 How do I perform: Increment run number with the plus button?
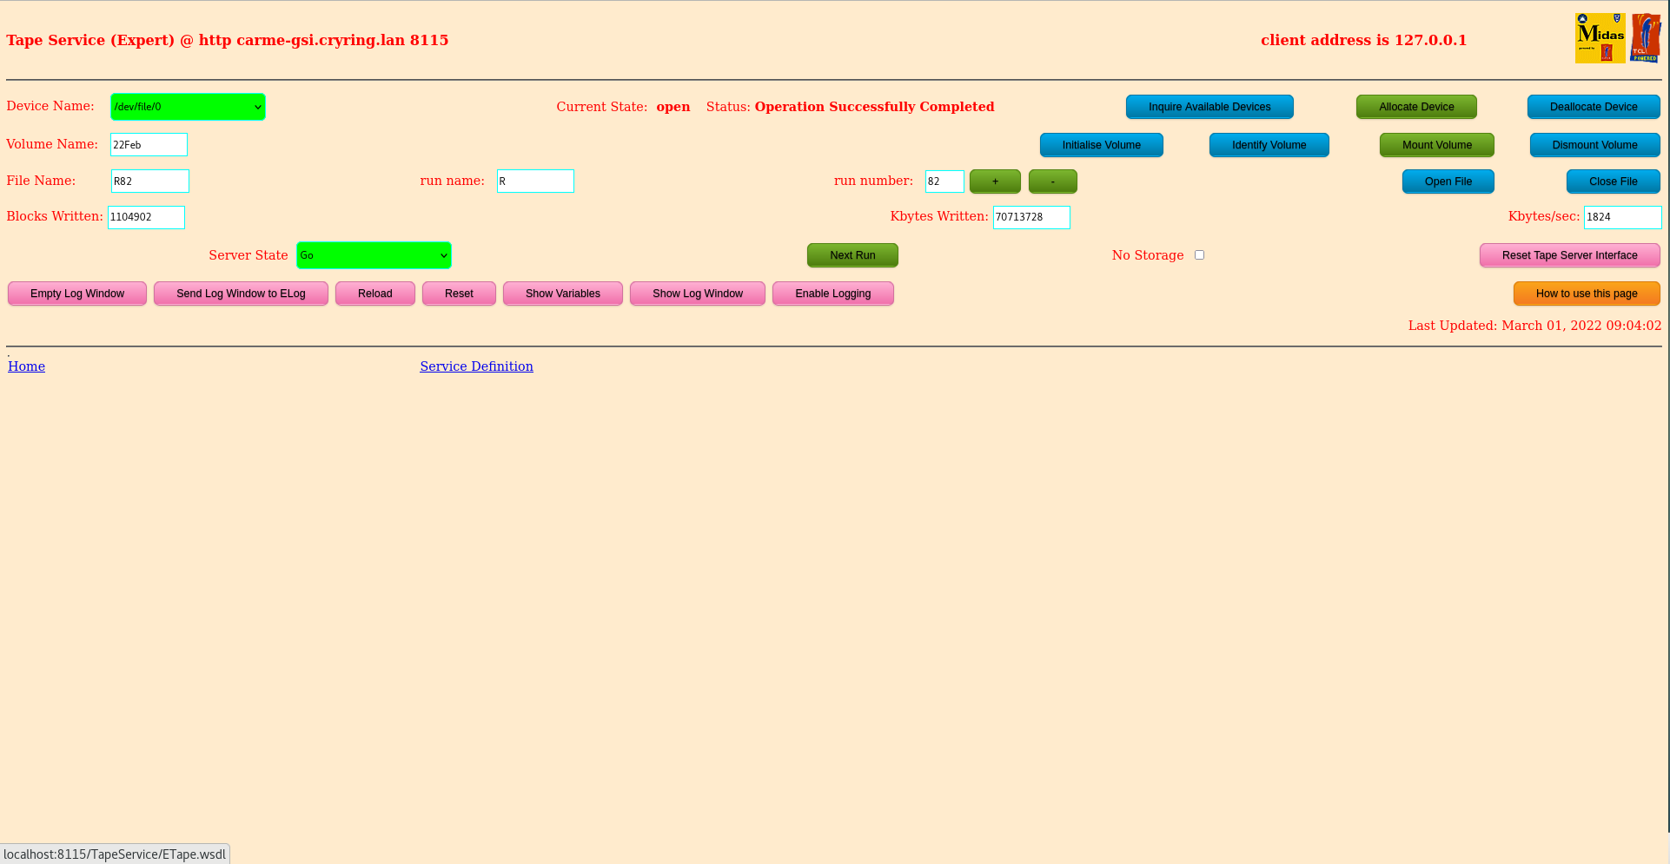click(994, 181)
